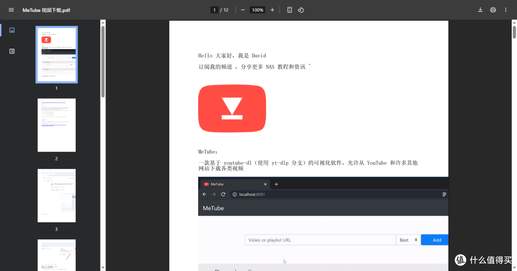517x271 pixels.
Task: Toggle the sidebar menu (hamburger) button
Action: (x=11, y=10)
